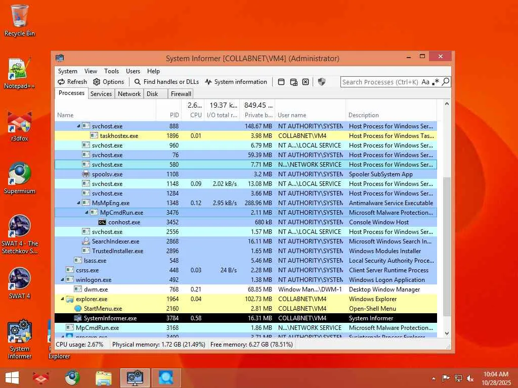
Task: Collapse the explorer.exe tree node
Action: click(62, 299)
